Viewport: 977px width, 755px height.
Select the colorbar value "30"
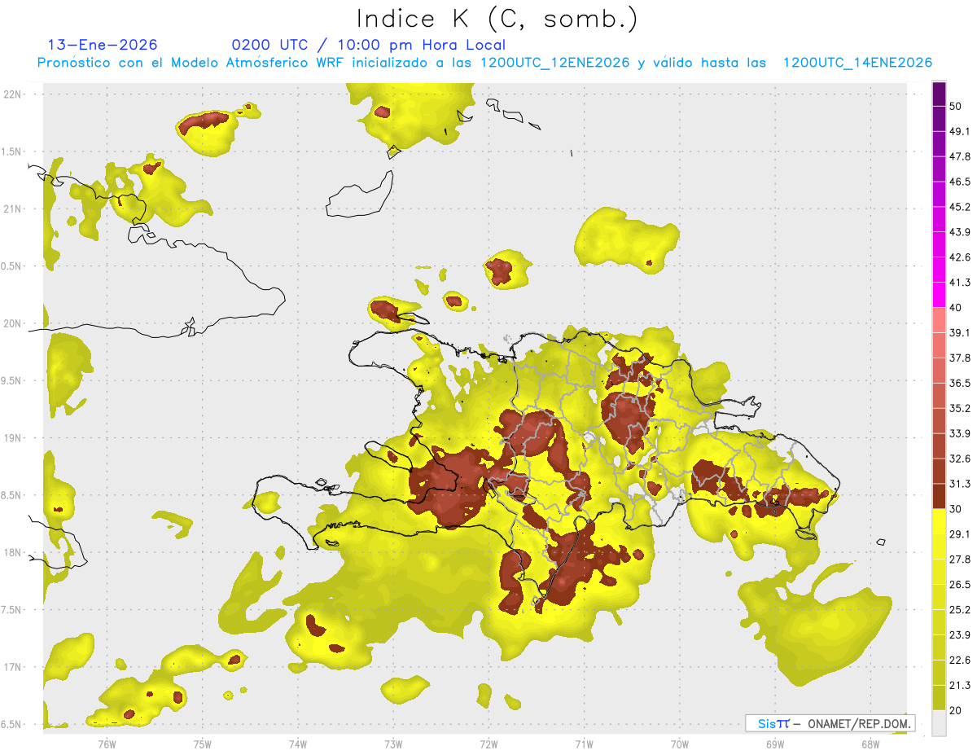point(956,509)
